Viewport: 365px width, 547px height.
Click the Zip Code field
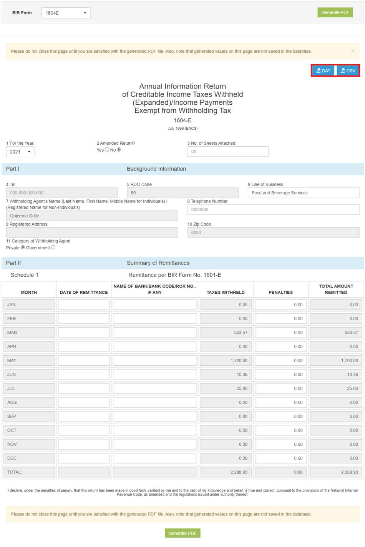click(274, 232)
